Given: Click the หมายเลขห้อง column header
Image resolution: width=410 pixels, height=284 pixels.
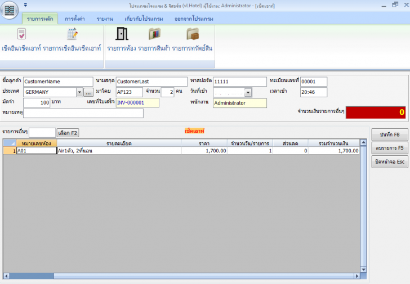Looking at the screenshot, I should 37,143.
